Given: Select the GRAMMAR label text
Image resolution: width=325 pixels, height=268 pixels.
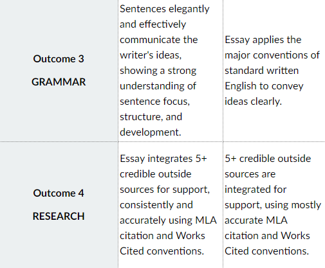Looking at the screenshot, I should (x=59, y=82).
